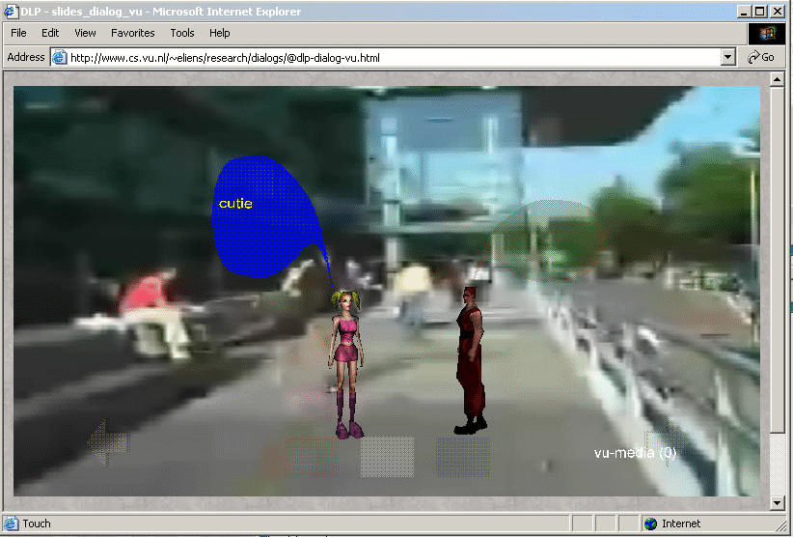Click the status bar page icon

pyautogui.click(x=12, y=523)
